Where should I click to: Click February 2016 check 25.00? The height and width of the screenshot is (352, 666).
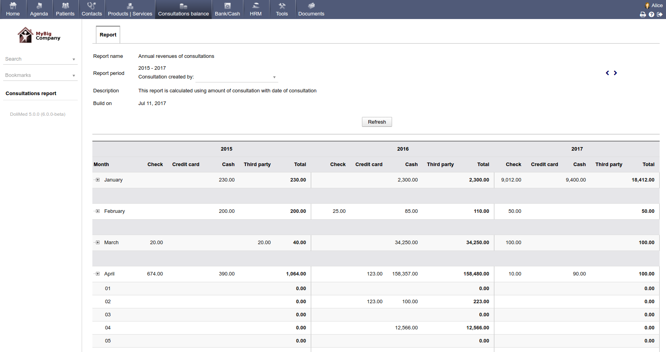(x=339, y=211)
